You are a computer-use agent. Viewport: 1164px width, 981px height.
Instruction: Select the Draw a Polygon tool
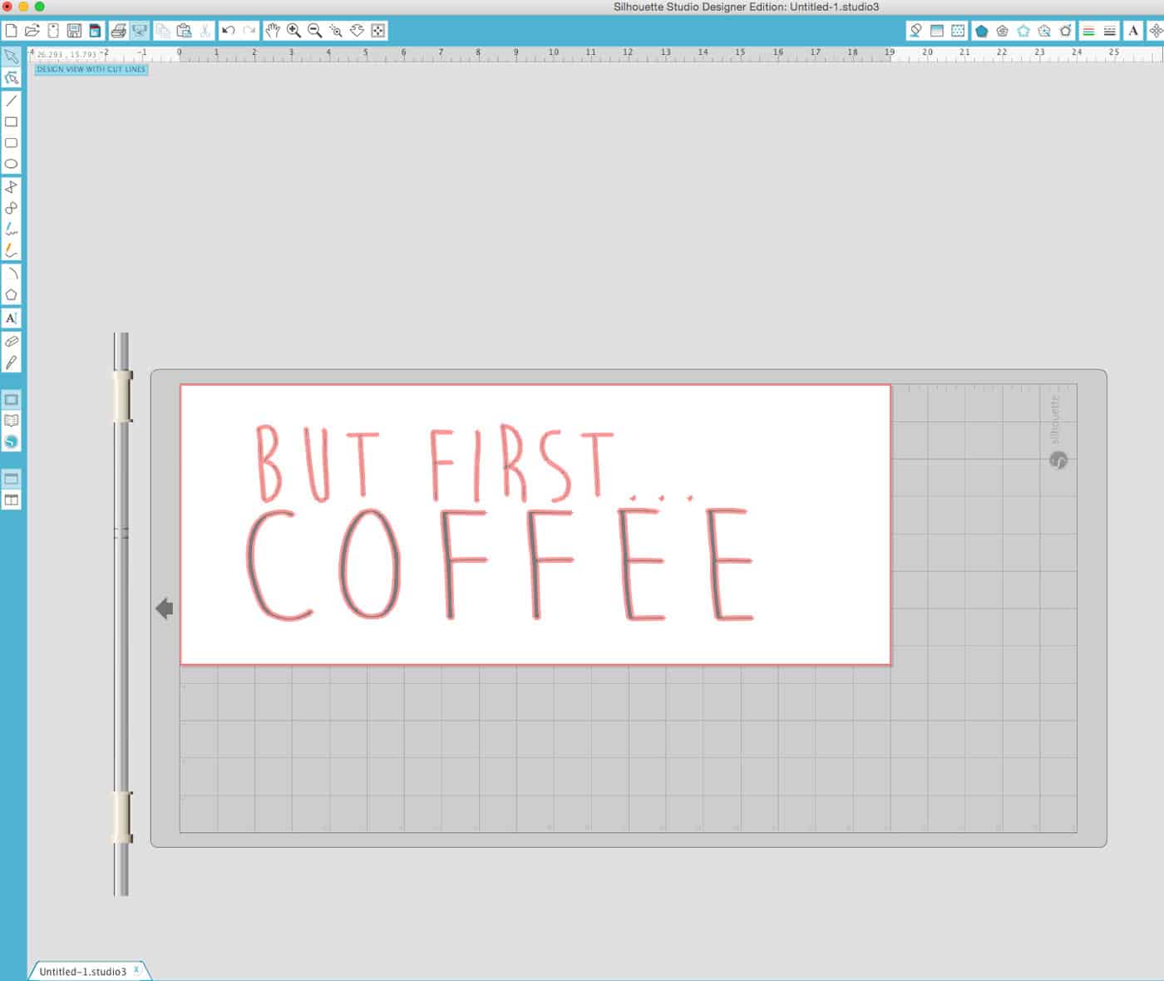[x=11, y=187]
